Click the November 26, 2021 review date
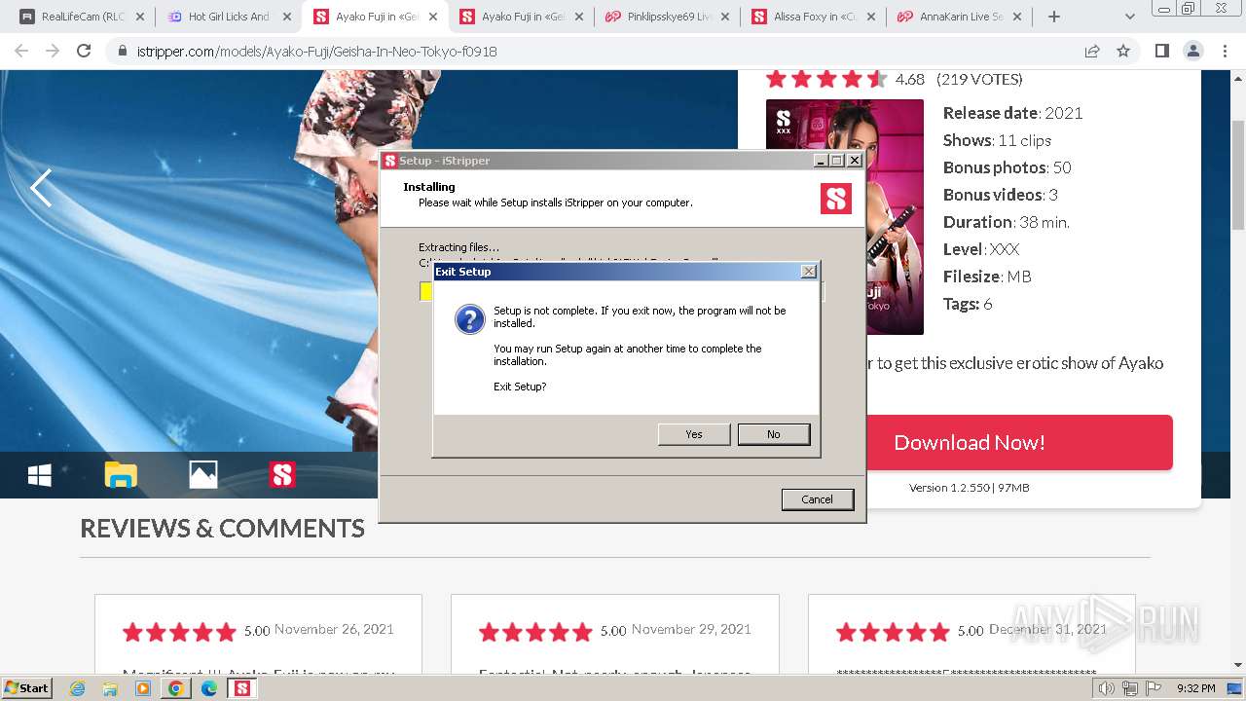 (x=334, y=630)
